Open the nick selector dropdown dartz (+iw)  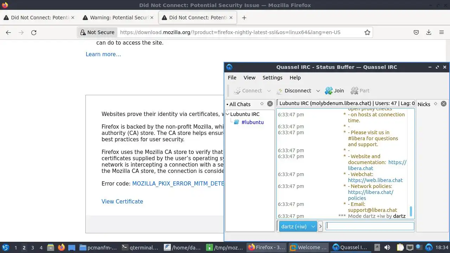298,226
